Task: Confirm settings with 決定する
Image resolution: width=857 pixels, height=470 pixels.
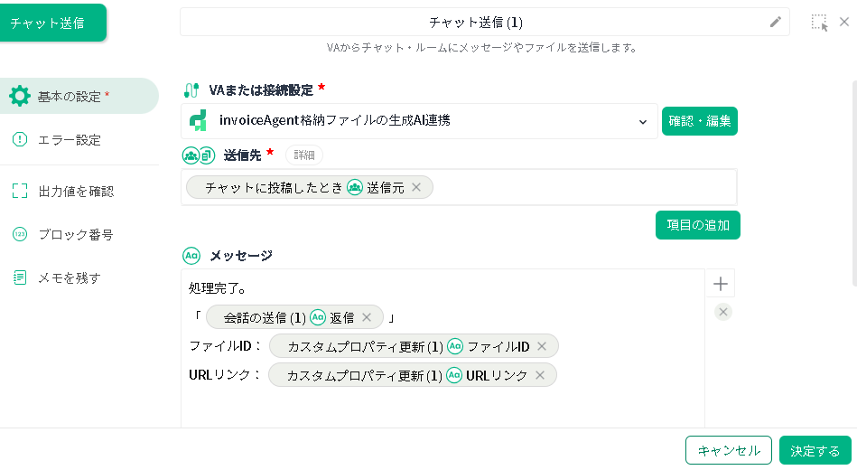Action: 815,450
